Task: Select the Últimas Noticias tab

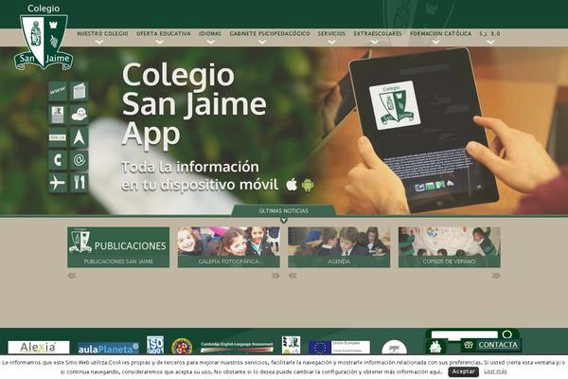Action: click(284, 210)
